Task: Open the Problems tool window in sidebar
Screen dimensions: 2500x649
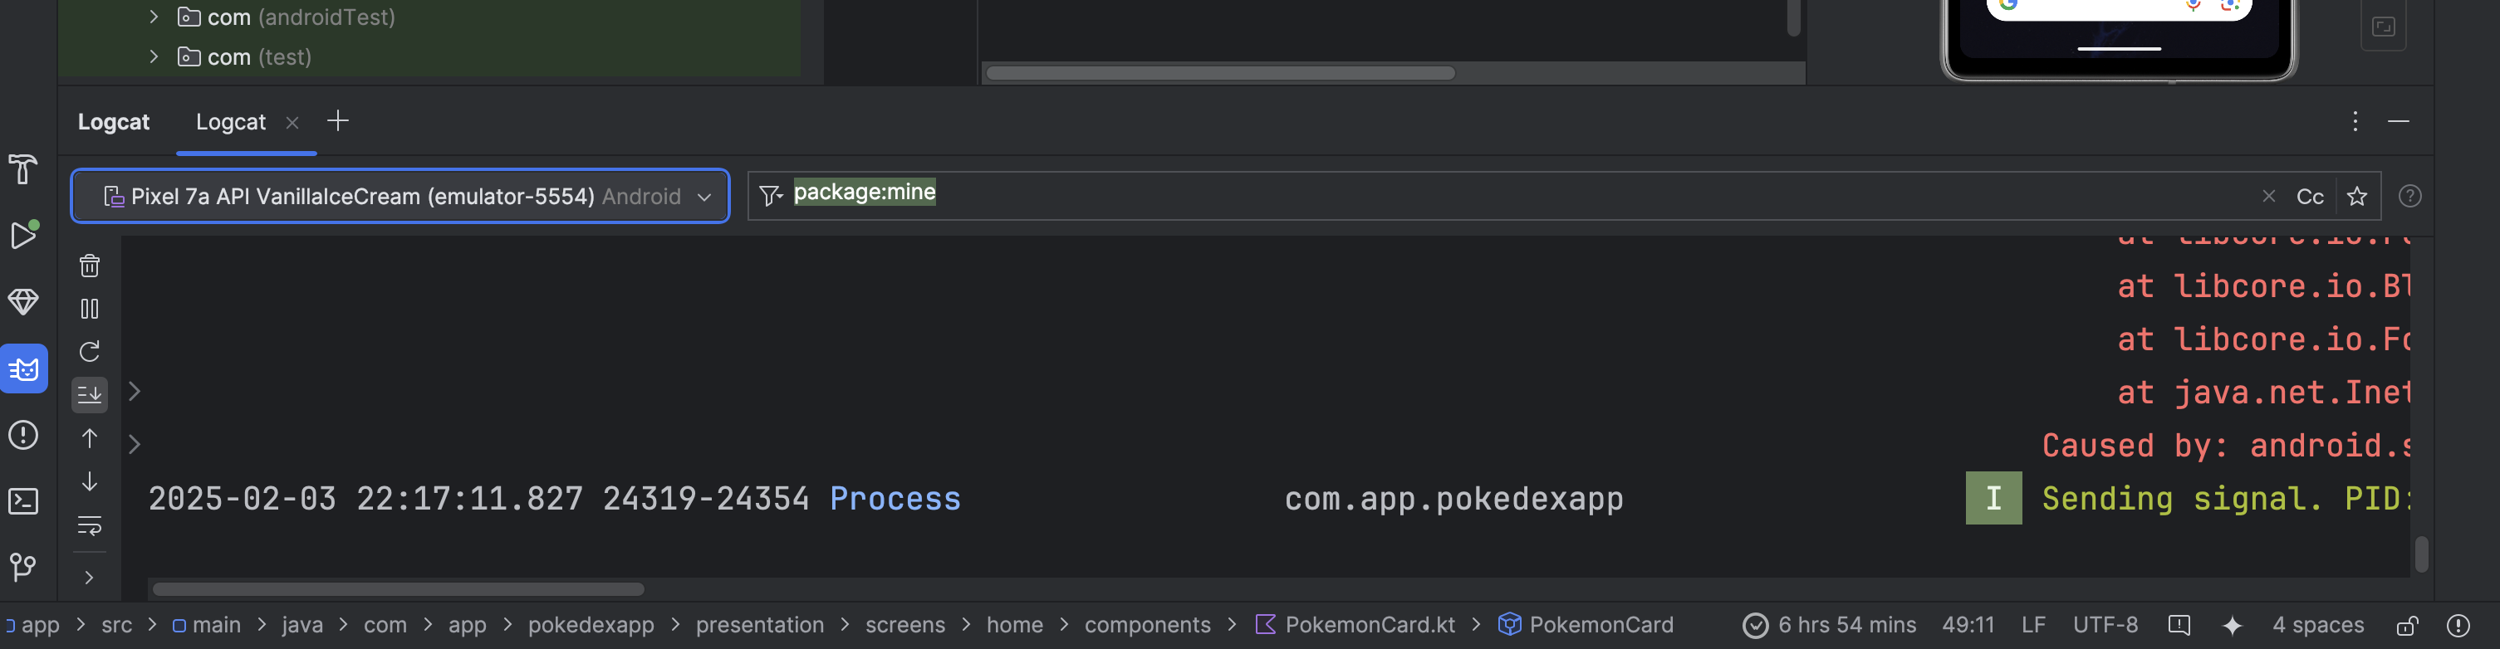Action: (24, 436)
